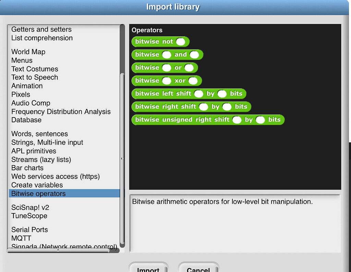The height and width of the screenshot is (272, 351).
Task: Select the 'Bitwise operators' highlighted entry
Action: [38, 193]
